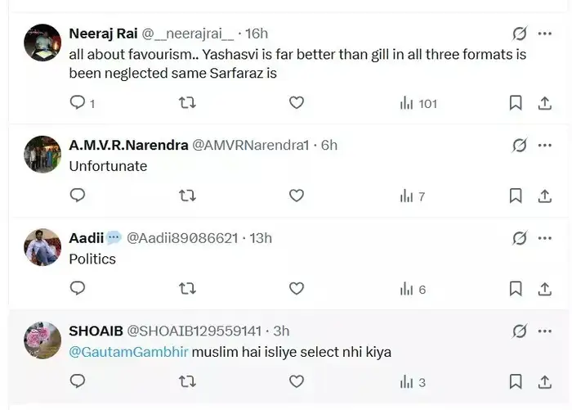
Task: Reply to the 'Unfortunate' tweet
Action: click(78, 196)
